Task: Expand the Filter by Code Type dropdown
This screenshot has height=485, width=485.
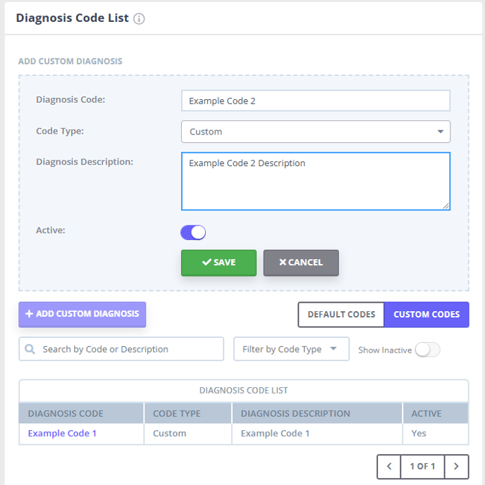Action: (x=291, y=349)
